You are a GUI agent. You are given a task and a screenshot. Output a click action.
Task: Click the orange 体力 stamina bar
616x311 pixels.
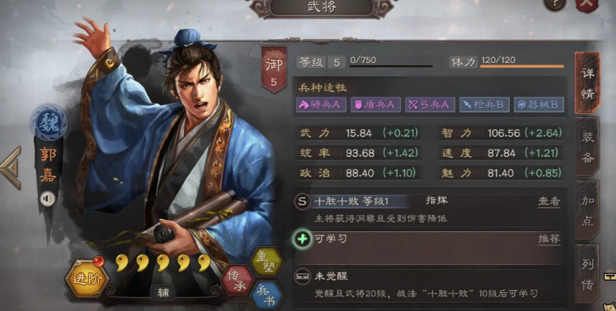click(522, 66)
